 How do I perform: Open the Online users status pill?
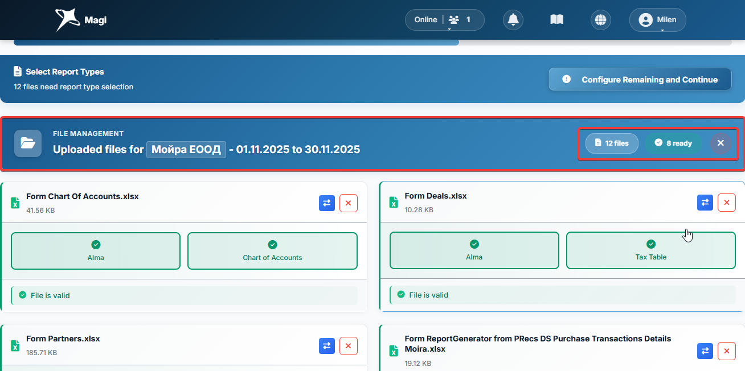(445, 20)
